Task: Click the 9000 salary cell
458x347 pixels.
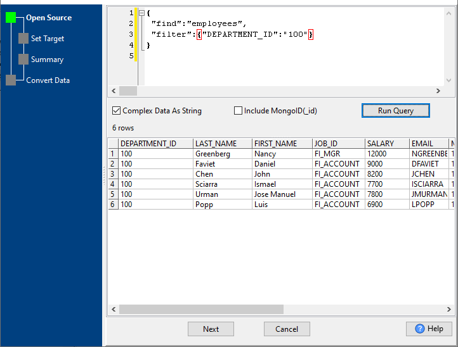Action: (387, 164)
